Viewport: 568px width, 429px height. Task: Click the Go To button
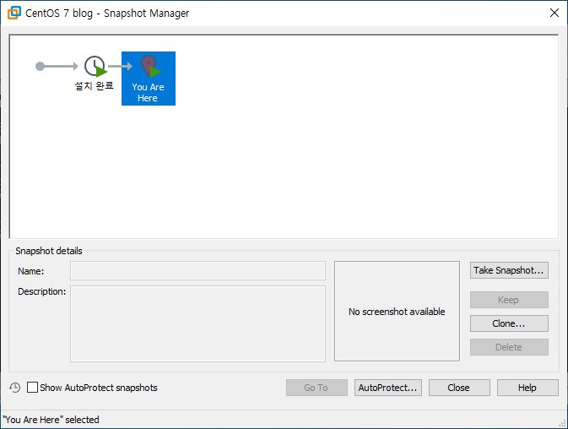coord(316,388)
